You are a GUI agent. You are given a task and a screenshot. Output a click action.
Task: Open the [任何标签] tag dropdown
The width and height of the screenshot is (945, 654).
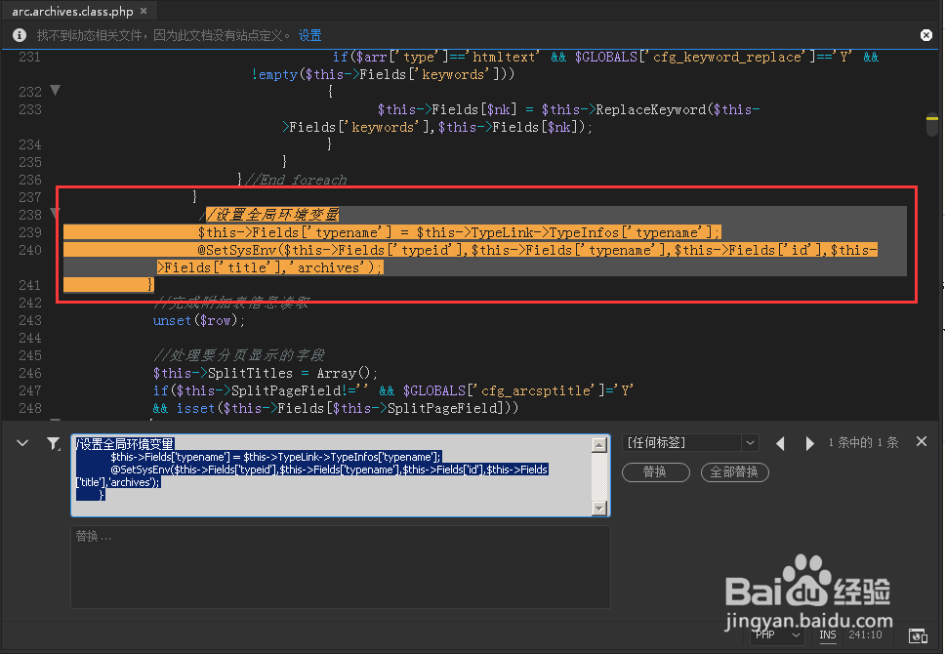(689, 442)
